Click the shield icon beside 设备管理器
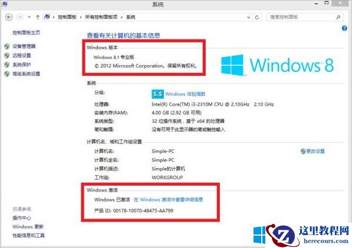 click(x=7, y=46)
